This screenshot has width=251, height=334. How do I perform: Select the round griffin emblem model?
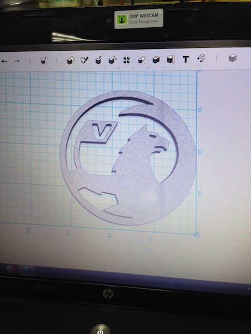coord(128,158)
